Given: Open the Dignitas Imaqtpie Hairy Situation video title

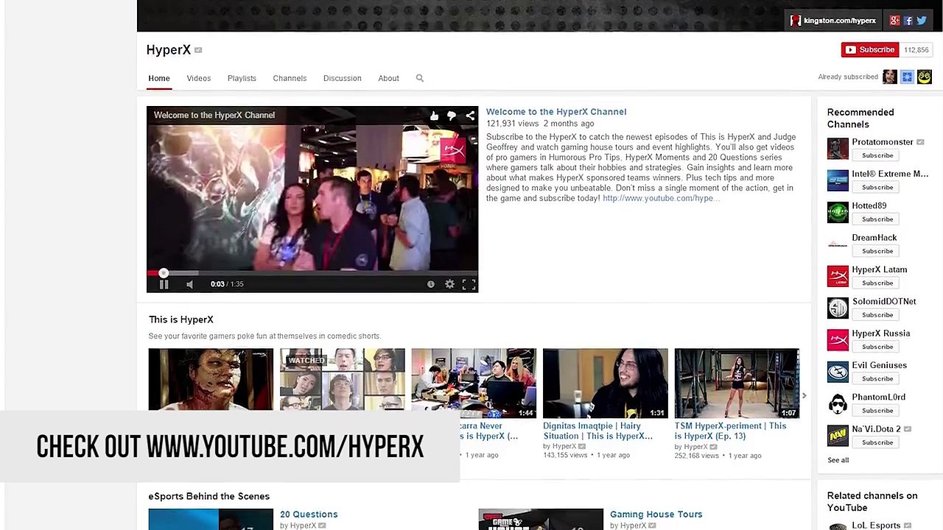Looking at the screenshot, I should pyautogui.click(x=598, y=431).
